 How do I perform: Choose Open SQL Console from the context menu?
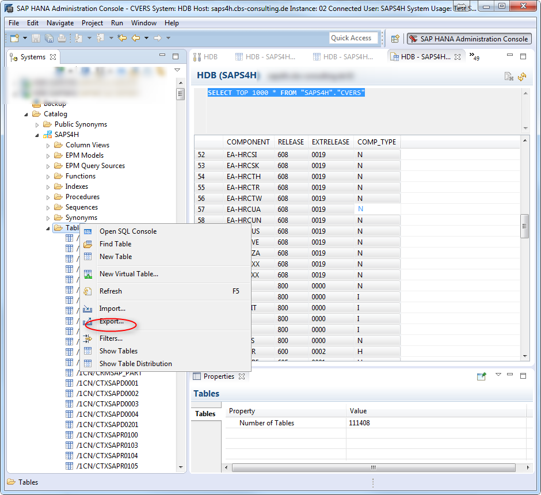point(166,231)
